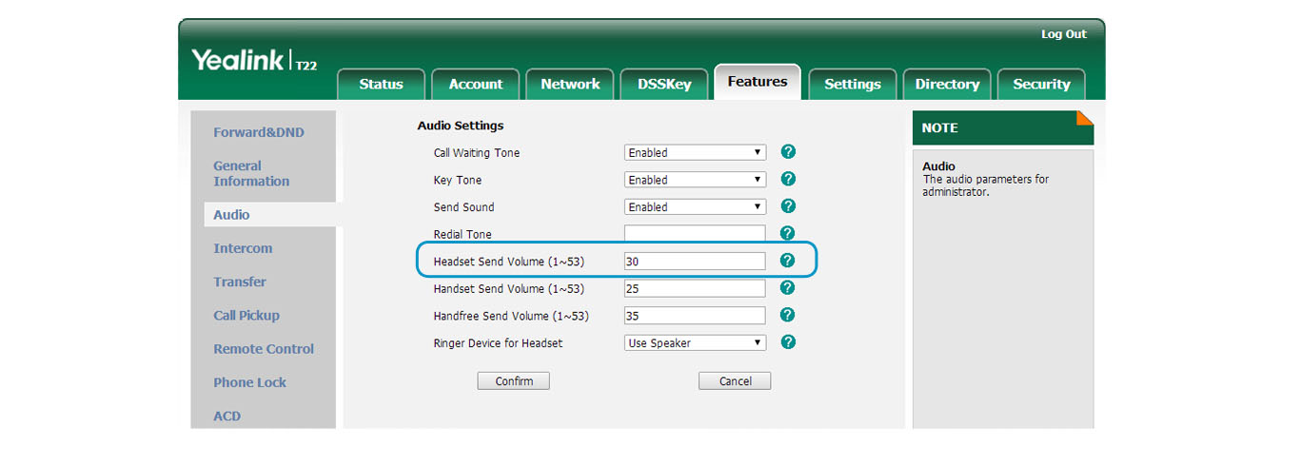Open help icon for Send Sound

(787, 206)
